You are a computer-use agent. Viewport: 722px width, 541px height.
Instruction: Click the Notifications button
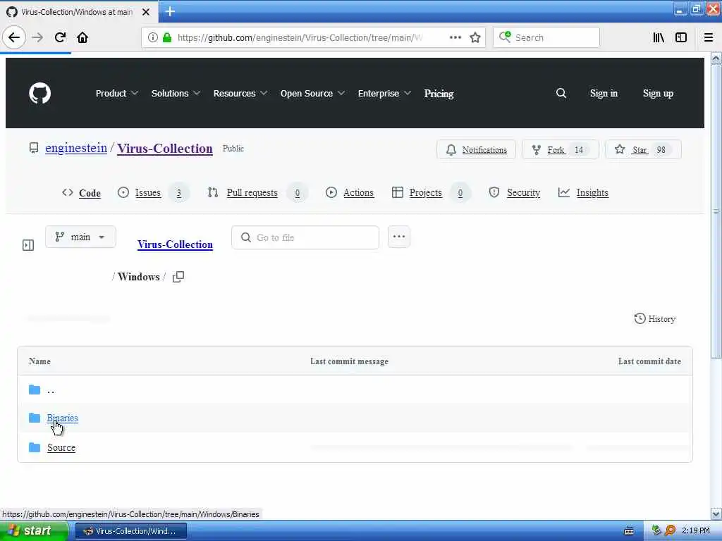tap(476, 149)
